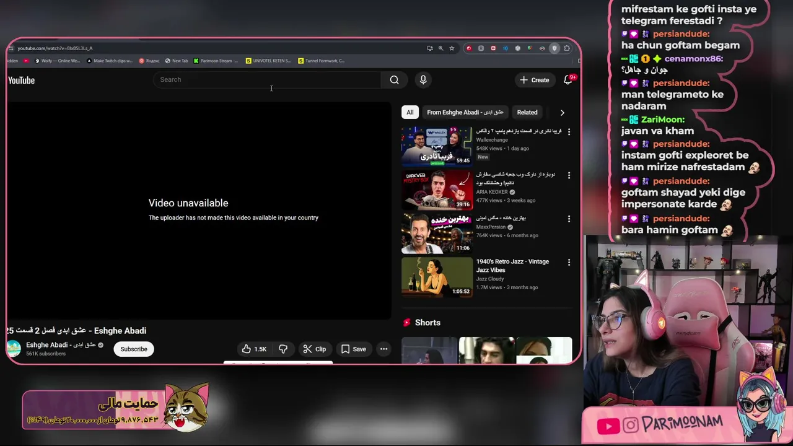
Task: Open the Eshghe Abadi channel name link
Action: pyautogui.click(x=61, y=345)
